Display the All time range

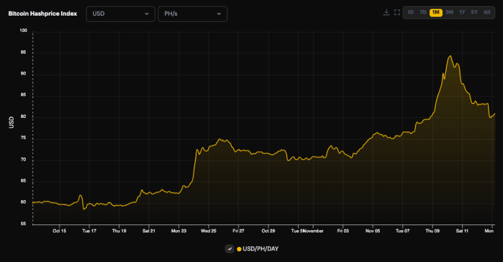click(487, 13)
